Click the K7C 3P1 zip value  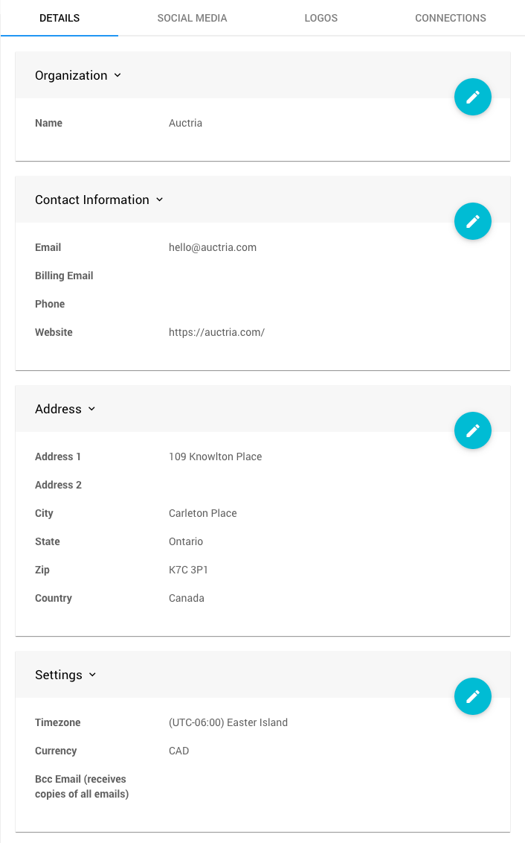tap(189, 570)
